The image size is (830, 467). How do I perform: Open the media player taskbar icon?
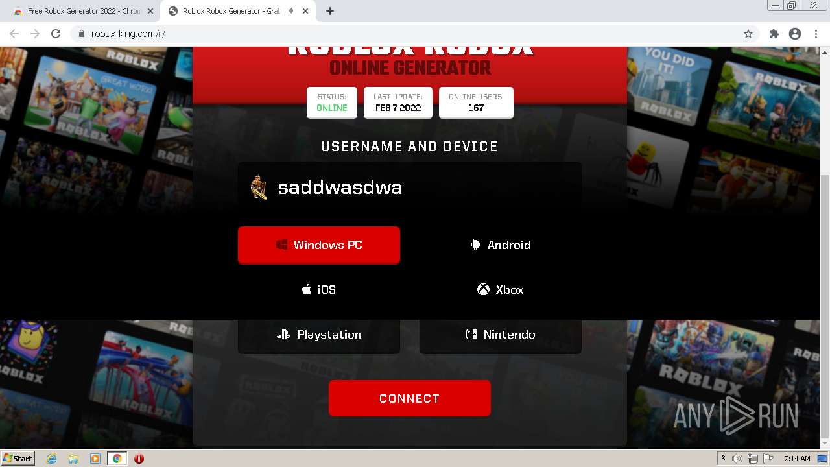pos(95,459)
